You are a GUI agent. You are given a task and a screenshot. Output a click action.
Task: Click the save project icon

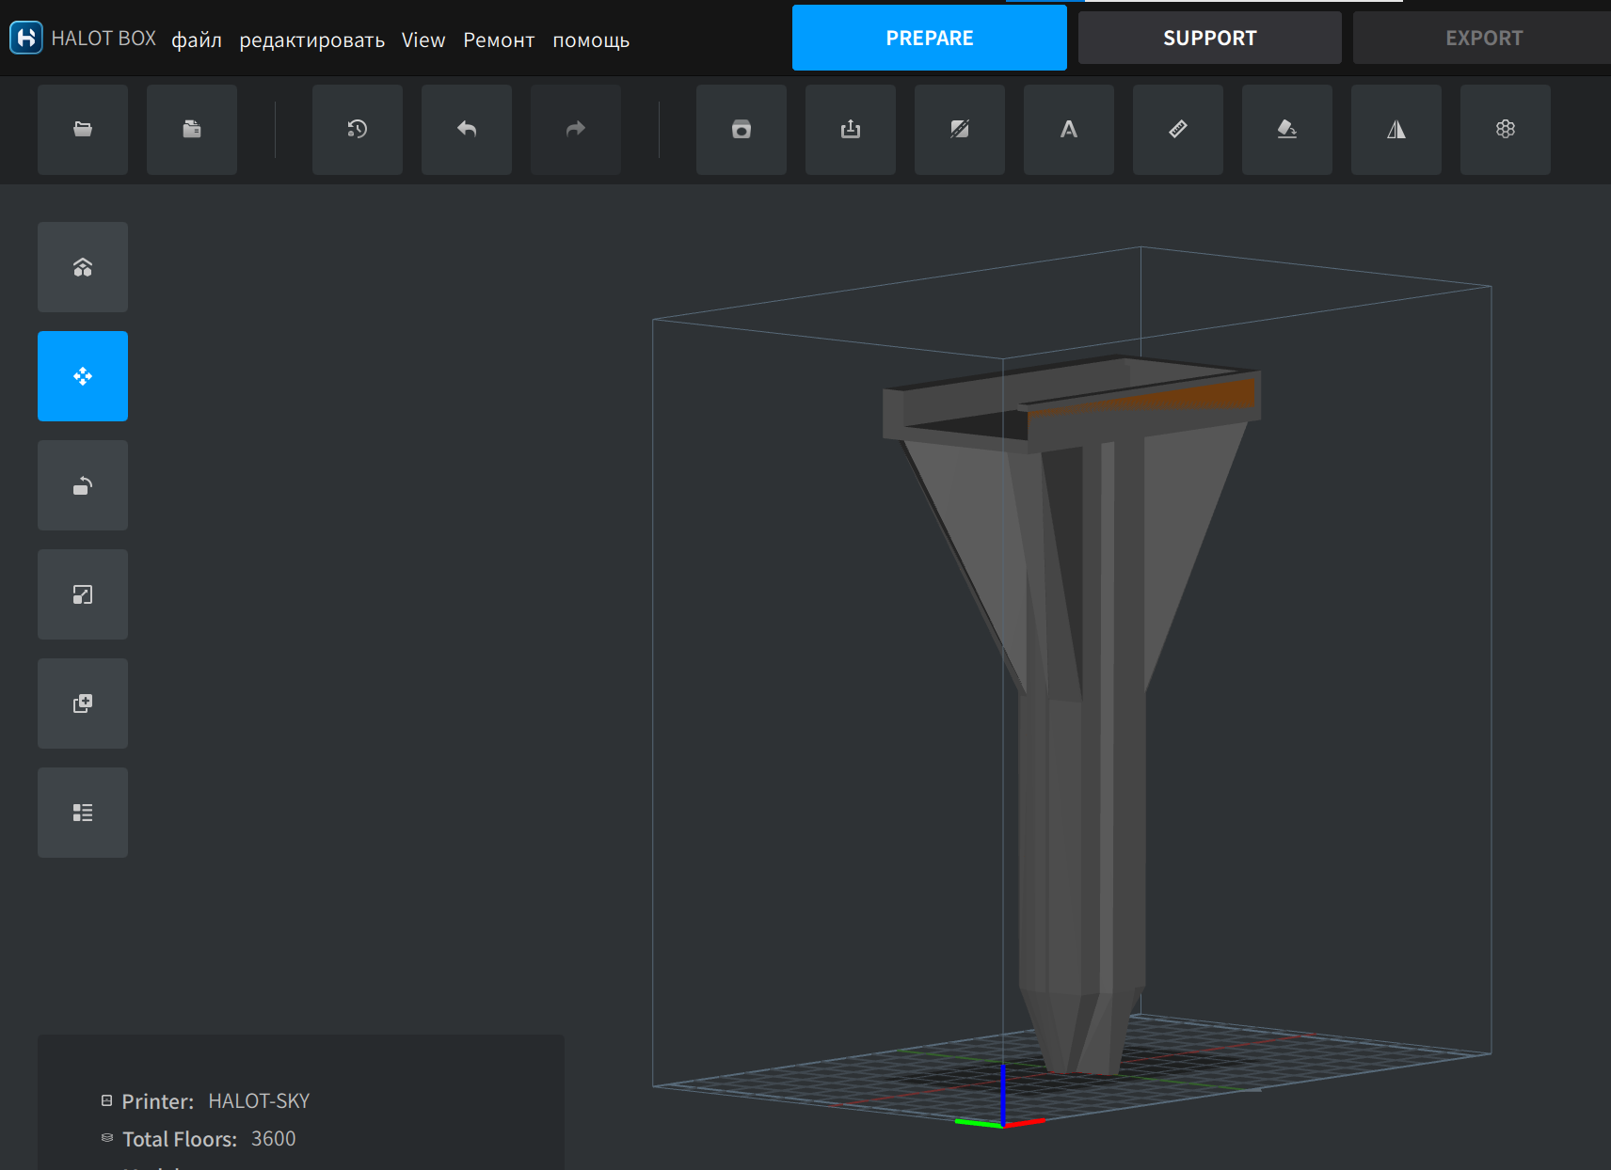[192, 130]
